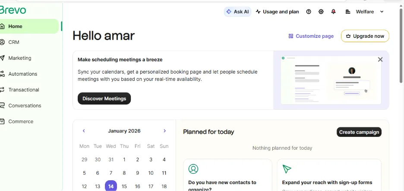This screenshot has width=404, height=191.
Task: Select January 16 in the calendar
Action: point(138,186)
